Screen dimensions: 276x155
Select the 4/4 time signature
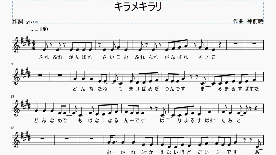point(33,45)
